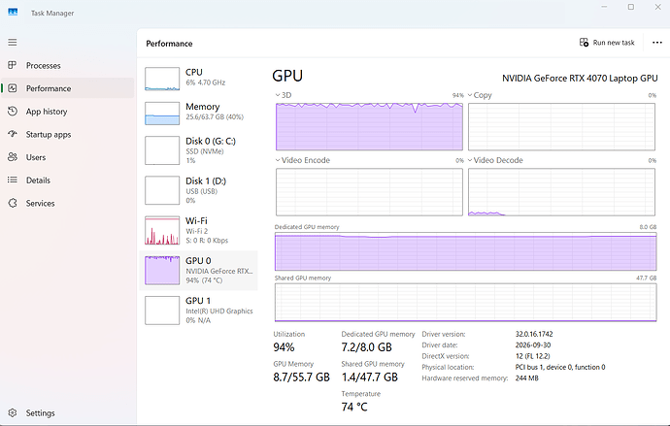Click the Shared GPU memory graph
This screenshot has height=426, width=670.
pyautogui.click(x=466, y=302)
